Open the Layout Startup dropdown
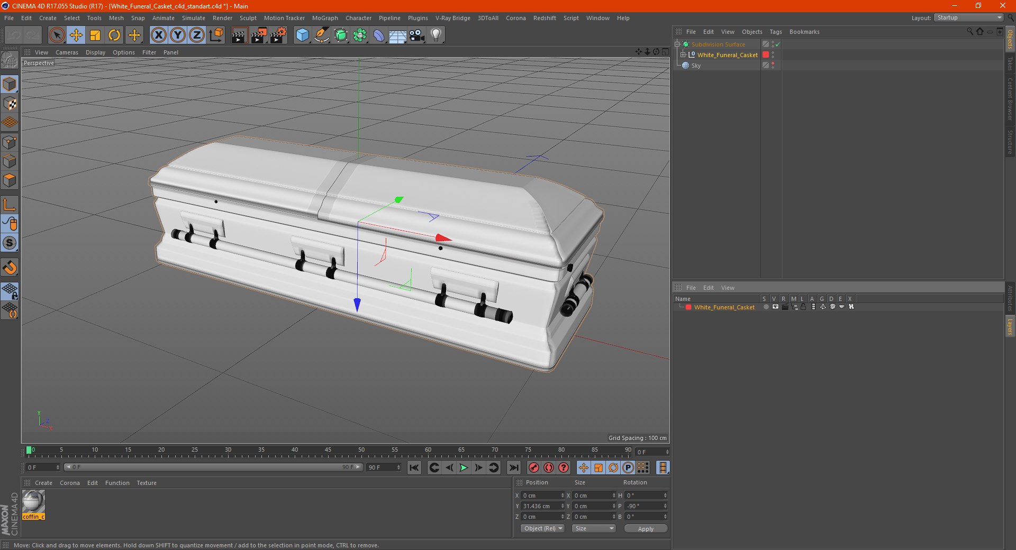This screenshot has width=1016, height=550. pyautogui.click(x=969, y=18)
